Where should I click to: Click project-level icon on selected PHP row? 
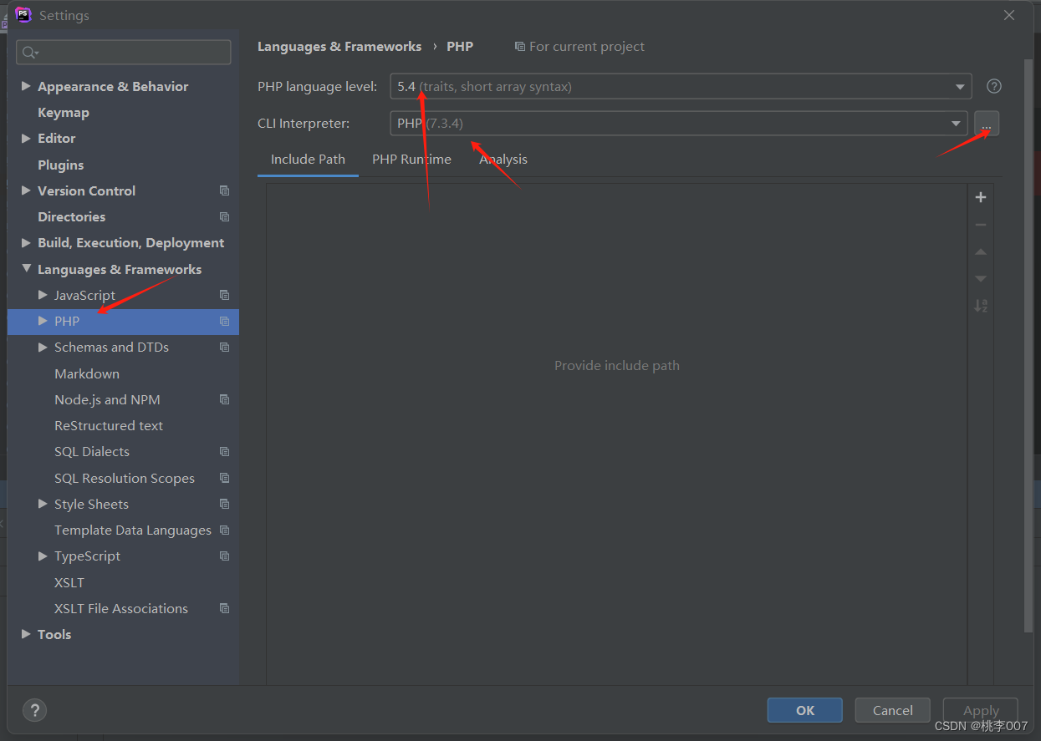[224, 321]
